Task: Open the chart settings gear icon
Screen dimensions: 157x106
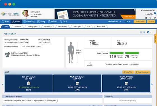Action: coord(148,32)
